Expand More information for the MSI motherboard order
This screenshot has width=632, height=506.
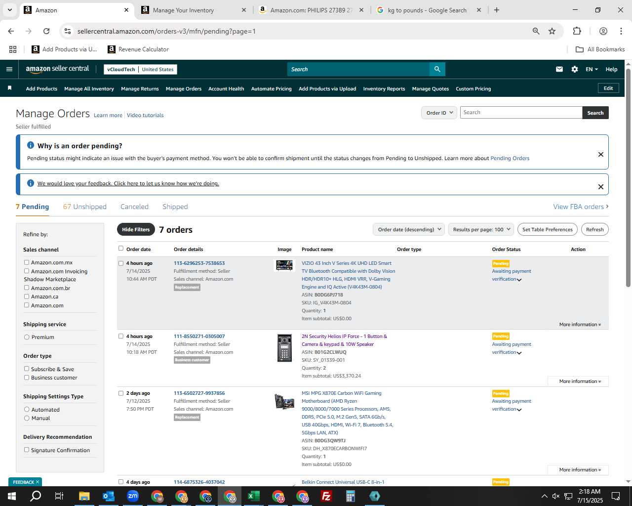click(580, 469)
